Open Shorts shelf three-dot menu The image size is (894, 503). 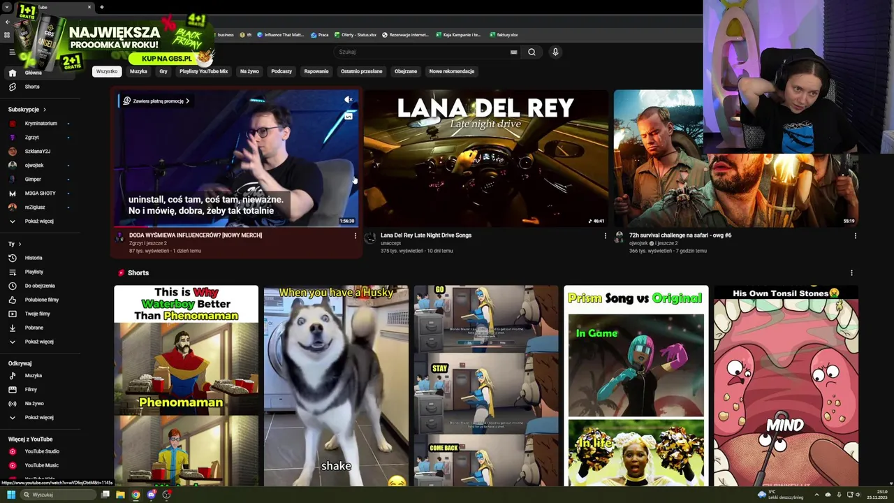(851, 273)
